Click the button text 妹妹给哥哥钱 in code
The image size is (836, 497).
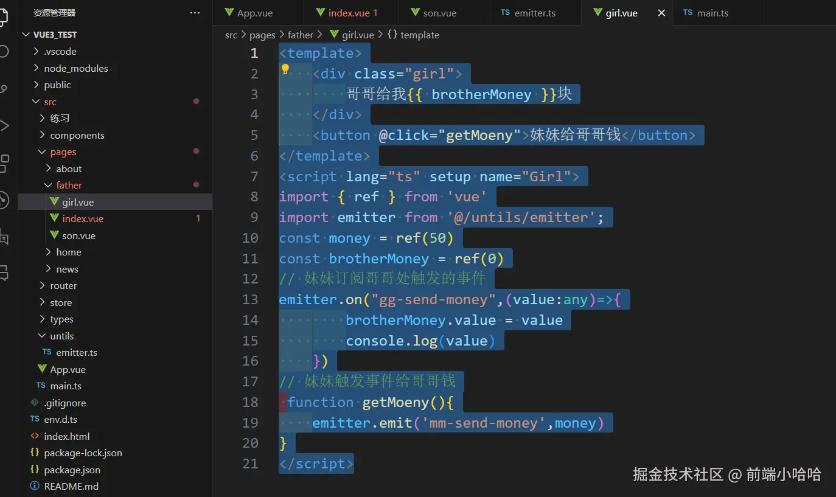coord(576,135)
